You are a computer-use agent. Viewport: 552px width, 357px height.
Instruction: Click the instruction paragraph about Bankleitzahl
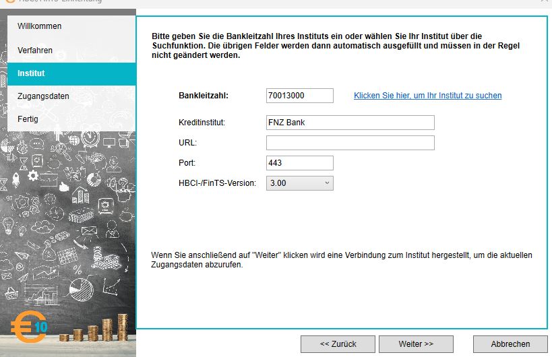(x=336, y=46)
